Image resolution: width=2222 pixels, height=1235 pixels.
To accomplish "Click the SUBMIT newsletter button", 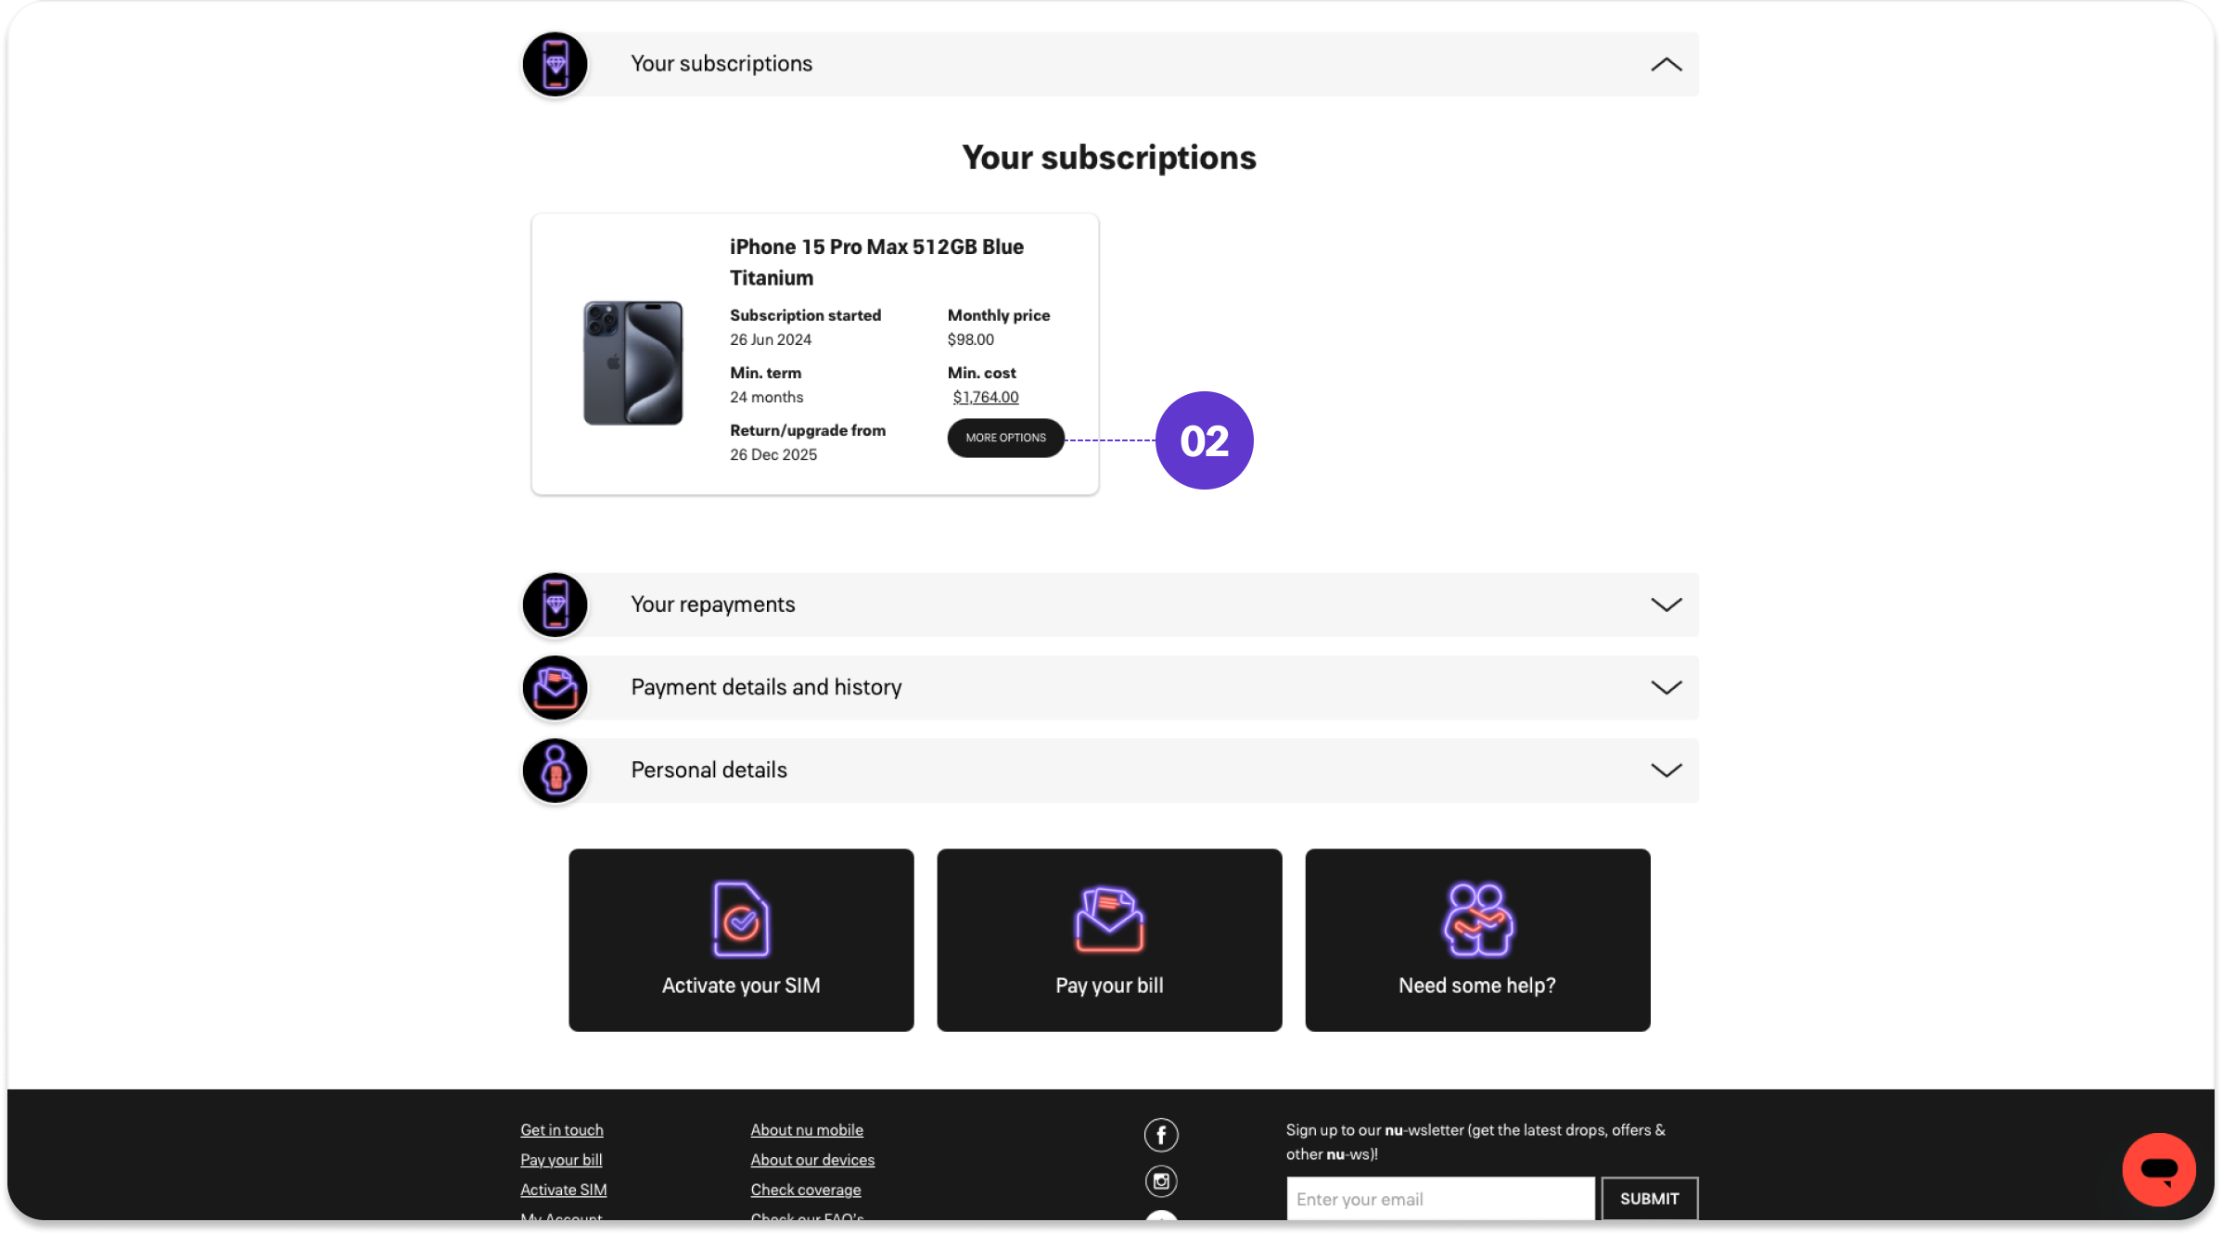I will coord(1649,1199).
